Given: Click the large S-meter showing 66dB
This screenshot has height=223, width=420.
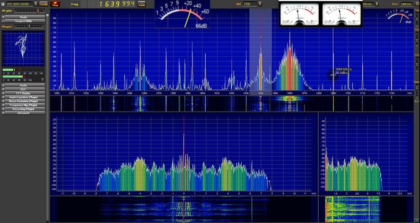Looking at the screenshot, I should 182,14.
